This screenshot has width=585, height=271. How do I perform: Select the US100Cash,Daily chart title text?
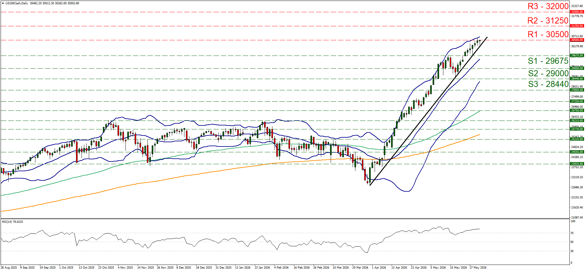tap(17, 3)
